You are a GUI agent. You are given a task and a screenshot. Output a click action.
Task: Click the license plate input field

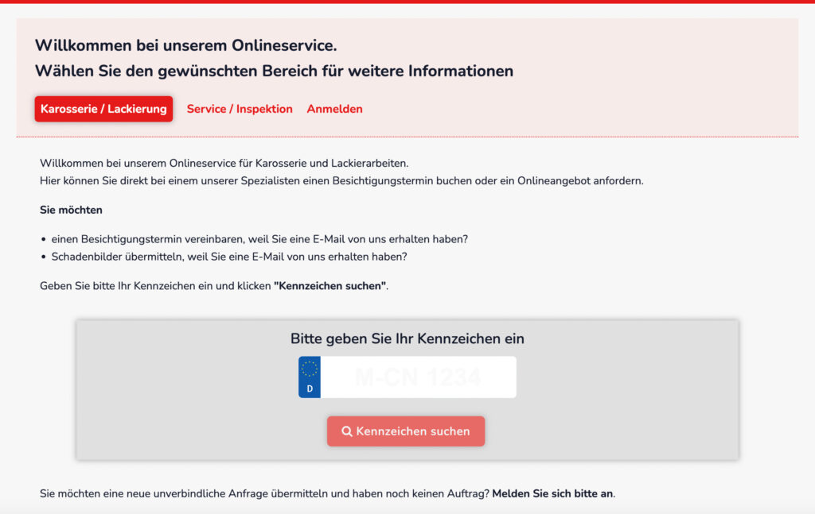point(418,377)
